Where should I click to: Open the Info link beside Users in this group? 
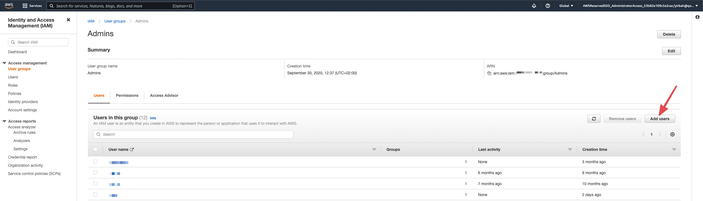tap(153, 118)
